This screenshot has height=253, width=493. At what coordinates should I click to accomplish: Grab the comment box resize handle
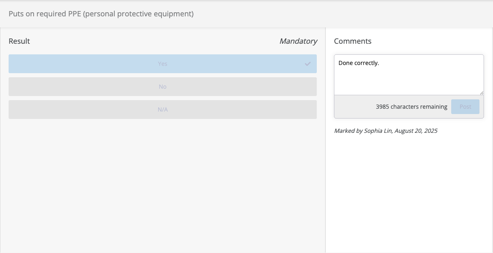pos(482,93)
